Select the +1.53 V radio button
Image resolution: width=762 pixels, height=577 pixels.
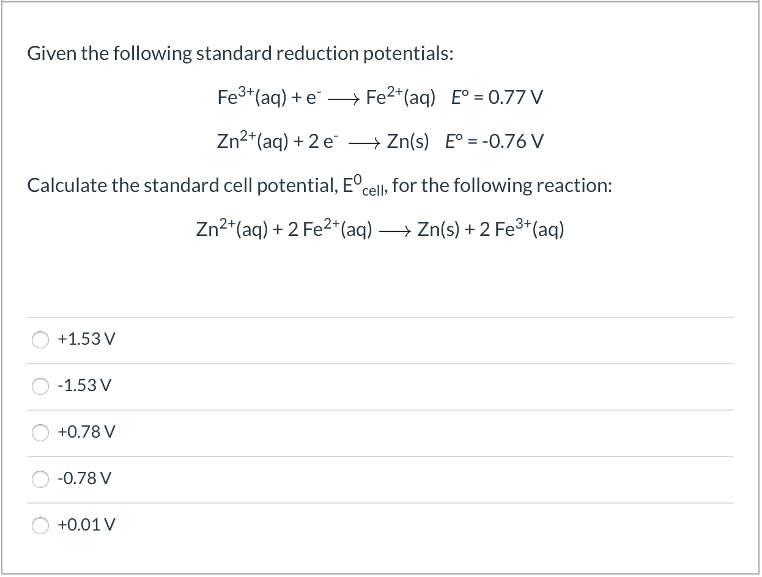tap(40, 340)
